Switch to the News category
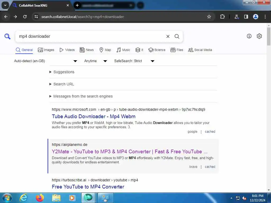This screenshot has width=271, height=203. coord(87,50)
